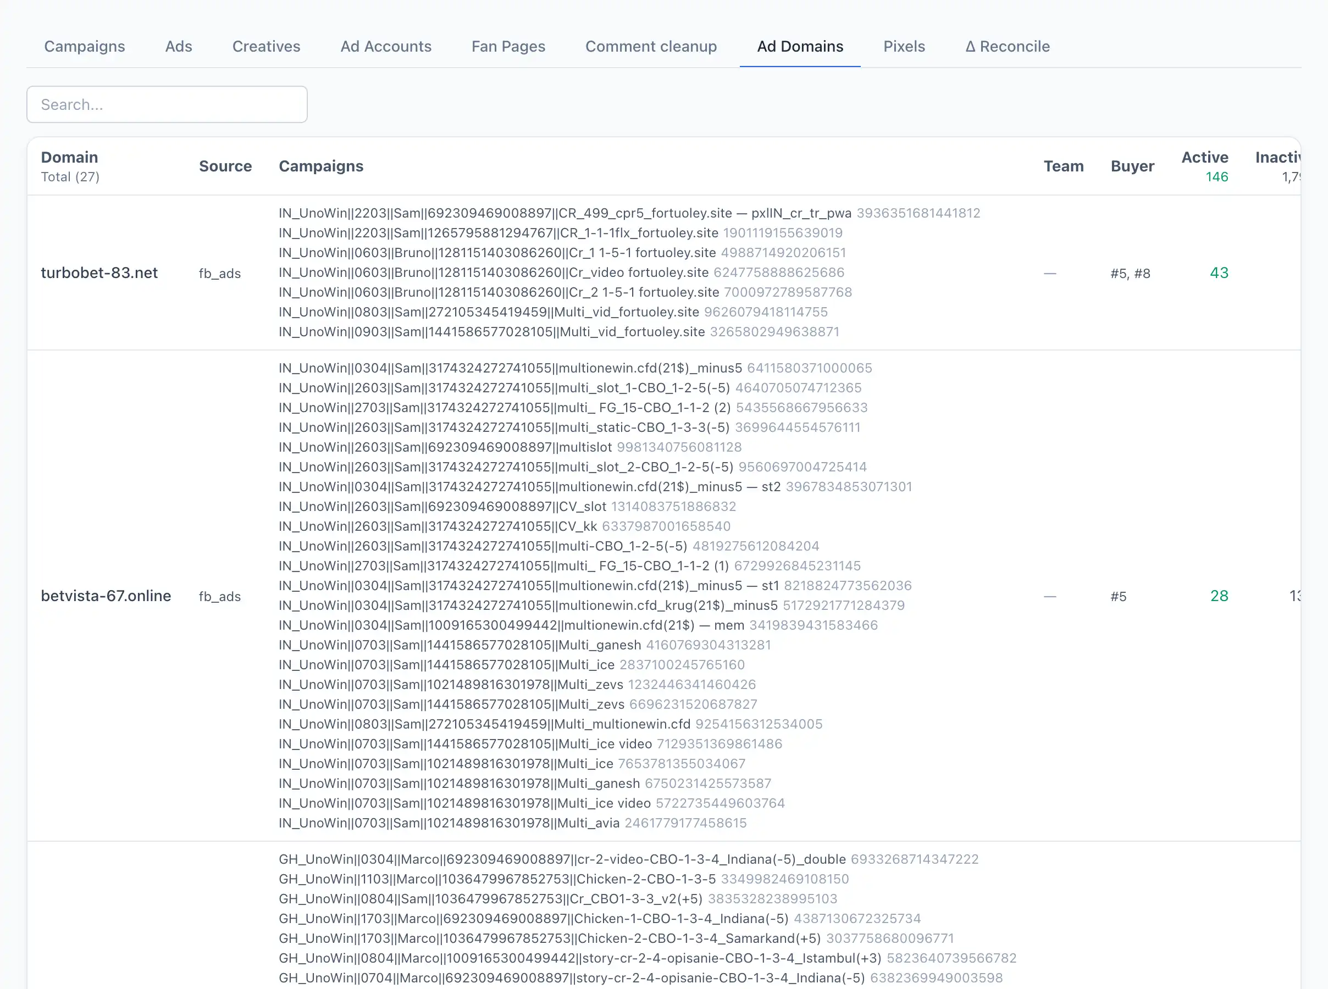This screenshot has width=1328, height=989.
Task: Click campaign CV_slot row
Action: click(507, 507)
